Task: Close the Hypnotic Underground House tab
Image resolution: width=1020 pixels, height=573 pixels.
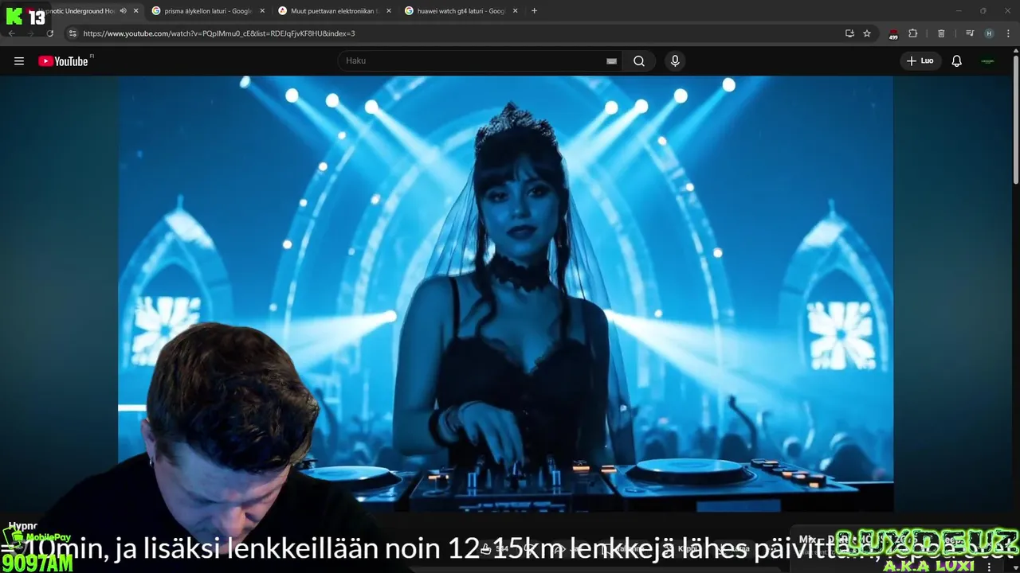Action: coord(135,11)
